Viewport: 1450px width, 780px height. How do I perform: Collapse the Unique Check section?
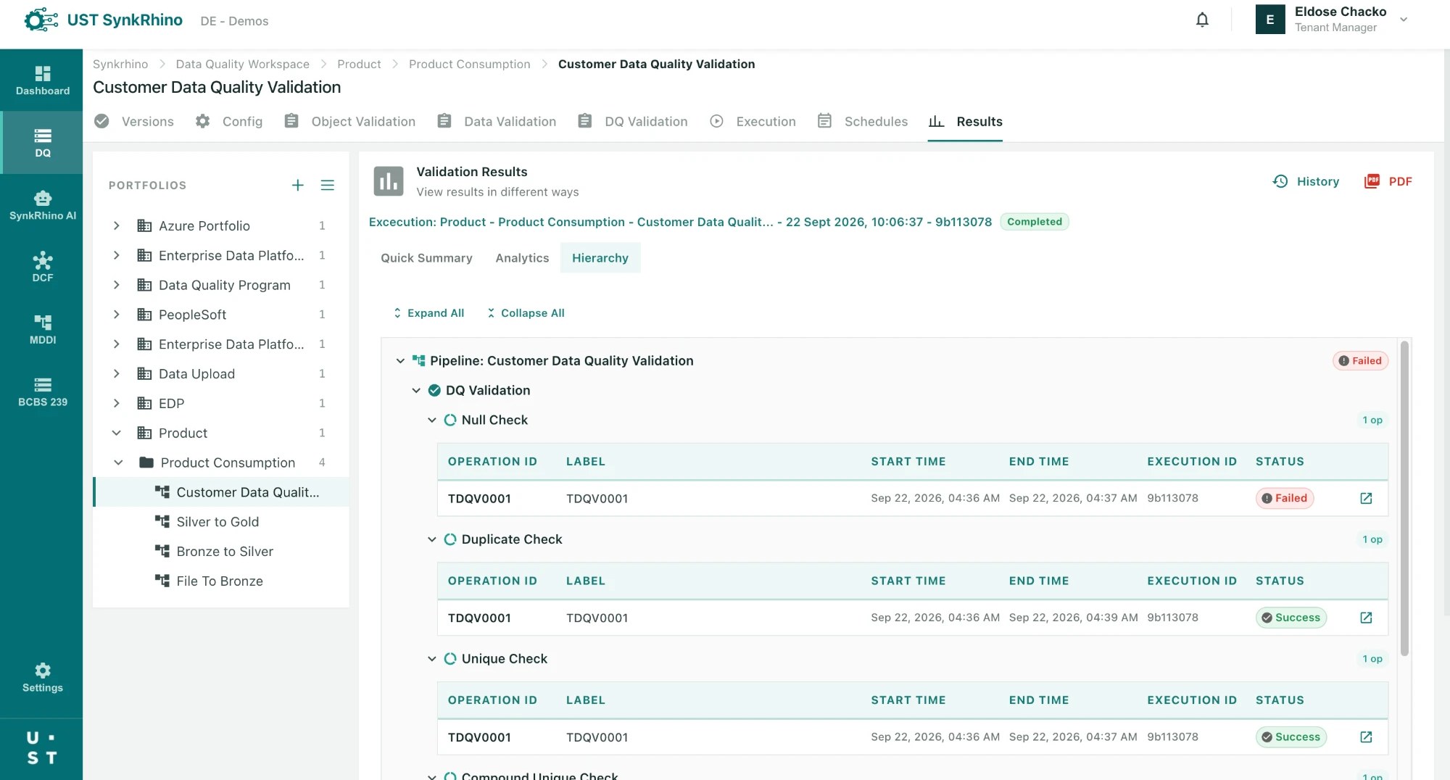coord(432,659)
